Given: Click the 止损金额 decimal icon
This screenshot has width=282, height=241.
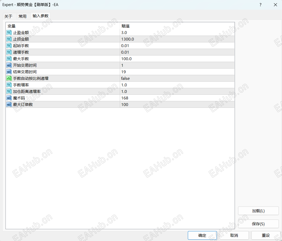Looking at the screenshot, I should click(x=8, y=39).
